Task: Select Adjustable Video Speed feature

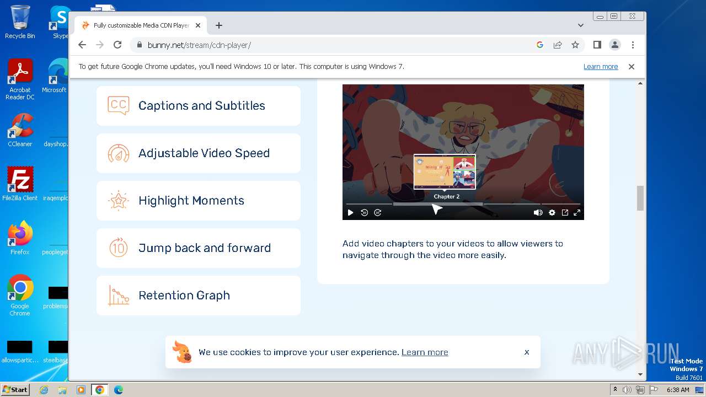Action: (199, 153)
